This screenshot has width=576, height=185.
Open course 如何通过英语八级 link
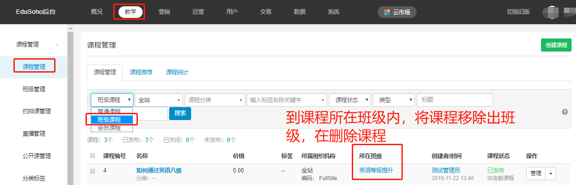point(159,171)
